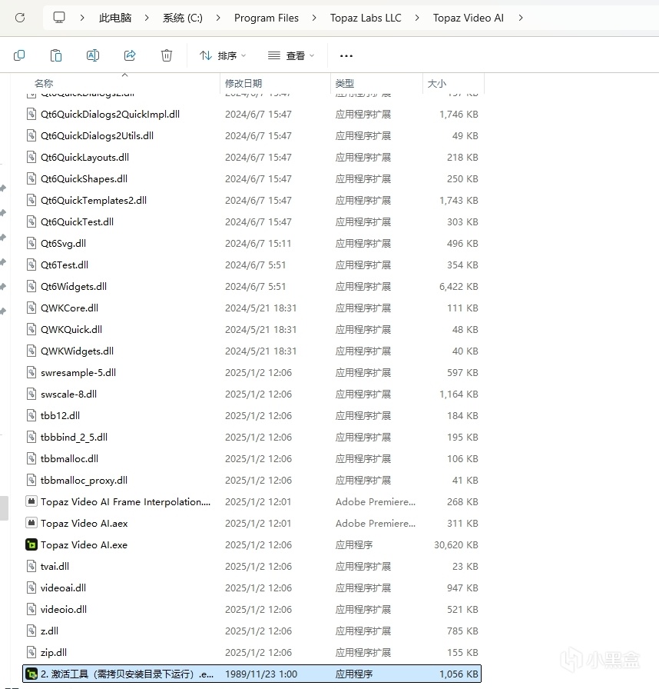Screen dimensions: 659x689
Task: Click Topaz Video AI breadcrumb segment
Action: tap(469, 18)
